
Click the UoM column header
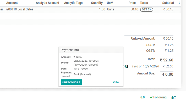point(110,3)
